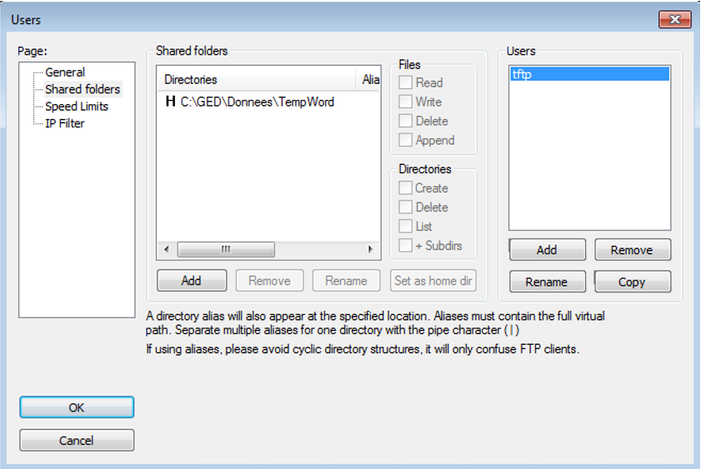The height and width of the screenshot is (469, 701).
Task: Select the tftp user in list
Action: pos(588,74)
